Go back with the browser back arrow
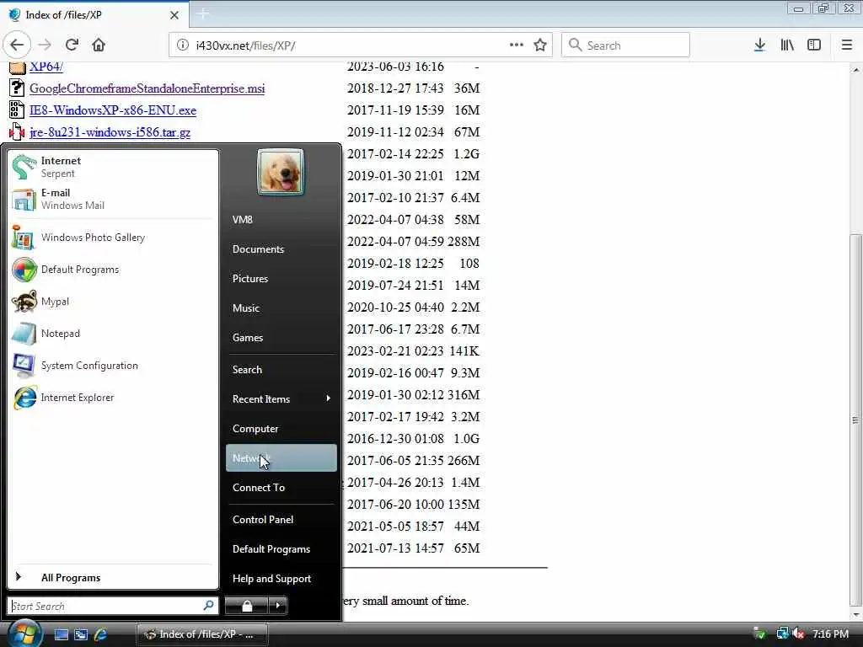This screenshot has height=647, width=863. [17, 45]
